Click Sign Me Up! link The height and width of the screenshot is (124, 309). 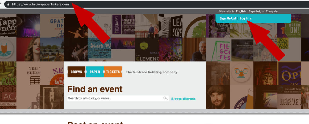[x=228, y=18]
